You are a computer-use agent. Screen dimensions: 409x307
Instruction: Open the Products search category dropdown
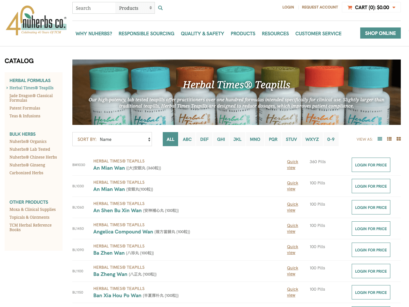point(135,8)
